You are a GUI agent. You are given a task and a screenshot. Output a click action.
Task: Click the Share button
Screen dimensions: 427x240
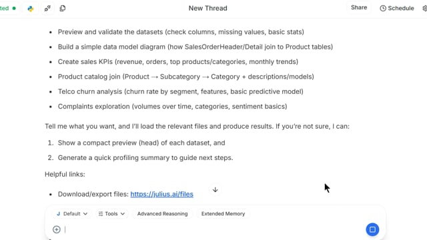pos(359,7)
